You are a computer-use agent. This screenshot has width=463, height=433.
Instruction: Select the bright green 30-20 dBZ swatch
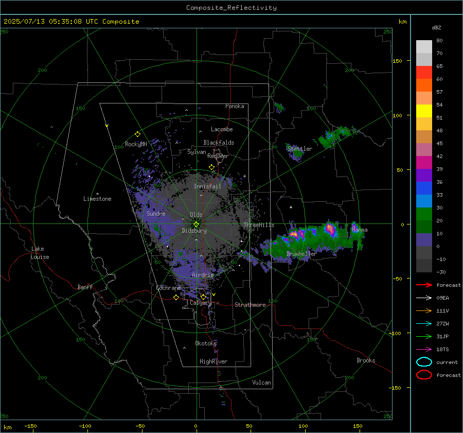pos(424,214)
